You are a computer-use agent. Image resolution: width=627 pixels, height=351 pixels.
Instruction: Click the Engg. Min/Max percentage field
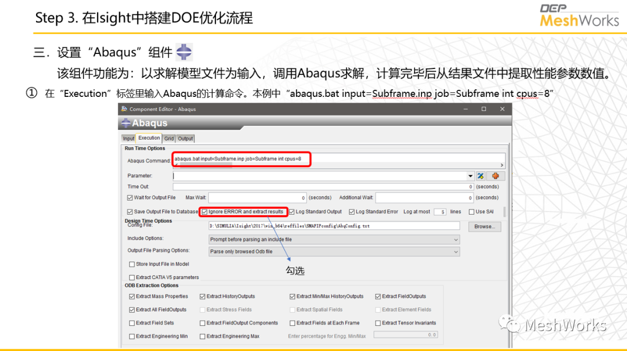point(405,335)
